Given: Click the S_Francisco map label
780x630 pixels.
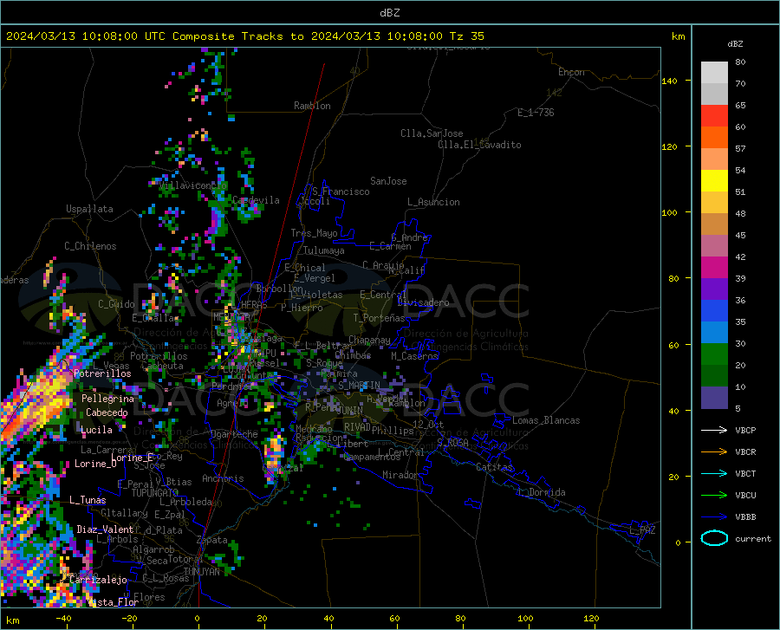Looking at the screenshot, I should [x=341, y=192].
